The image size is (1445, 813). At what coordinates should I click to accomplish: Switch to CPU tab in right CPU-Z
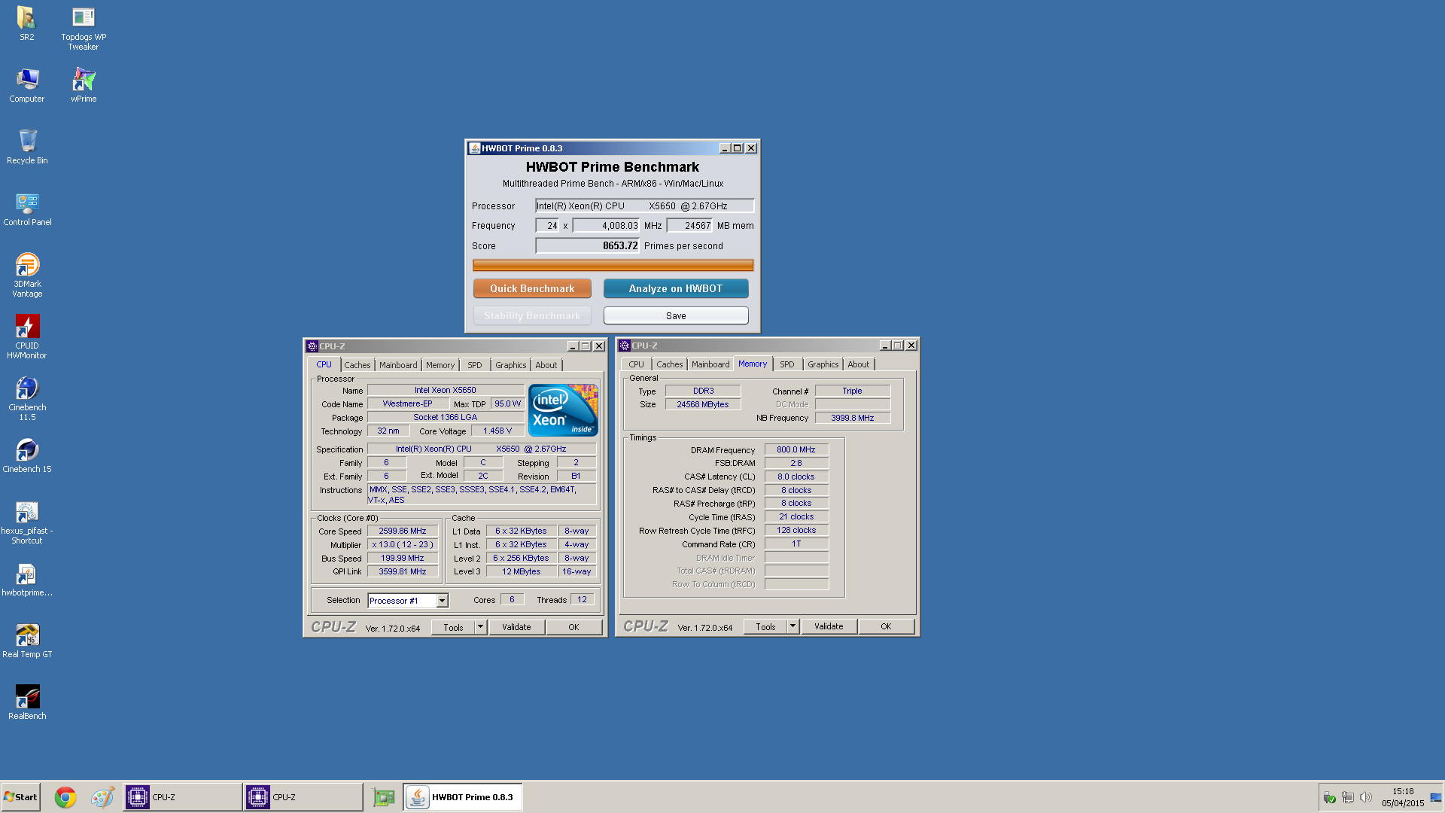point(636,364)
